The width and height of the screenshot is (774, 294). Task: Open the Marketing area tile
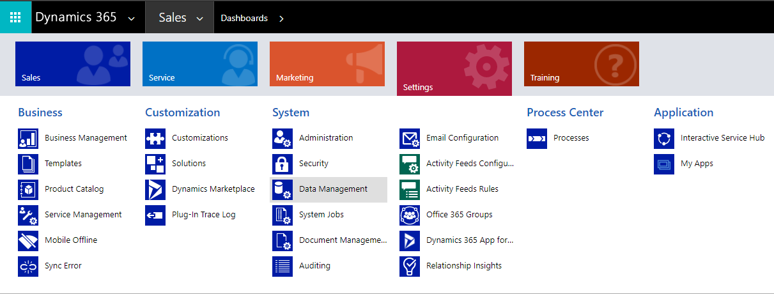click(x=327, y=64)
